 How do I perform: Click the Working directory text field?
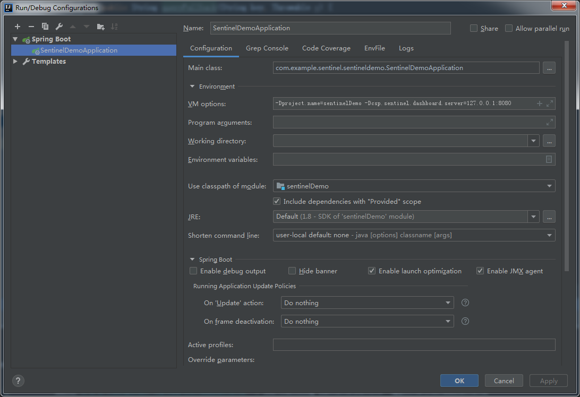[x=400, y=141]
